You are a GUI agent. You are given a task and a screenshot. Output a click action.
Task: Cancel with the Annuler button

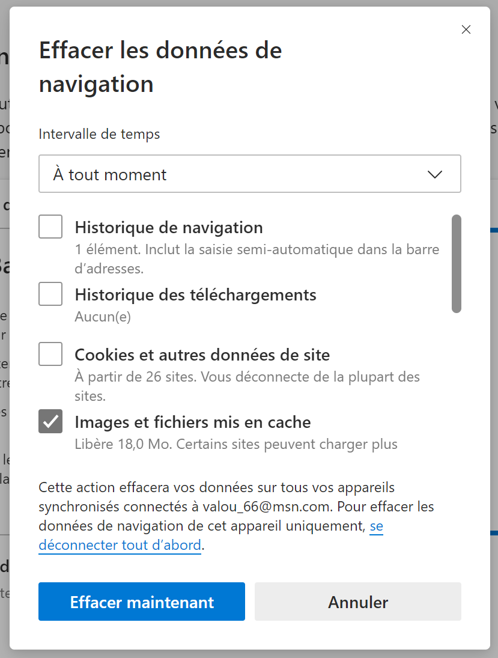click(x=358, y=602)
